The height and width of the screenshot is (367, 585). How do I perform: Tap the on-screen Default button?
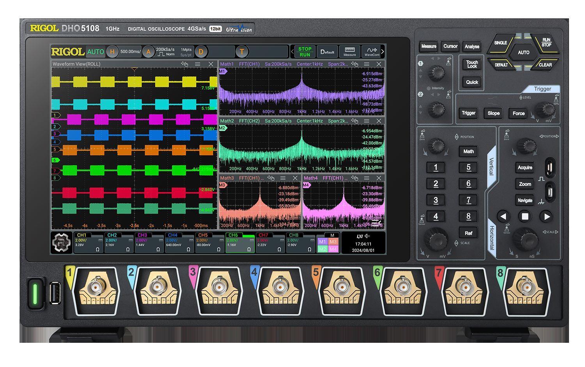pos(327,52)
